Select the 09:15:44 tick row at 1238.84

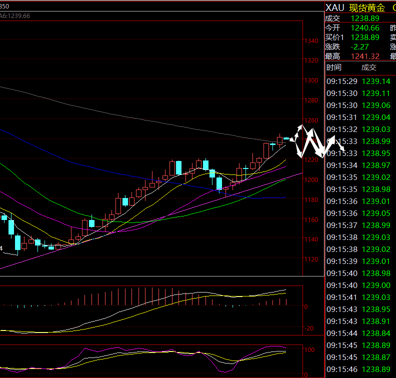point(360,333)
